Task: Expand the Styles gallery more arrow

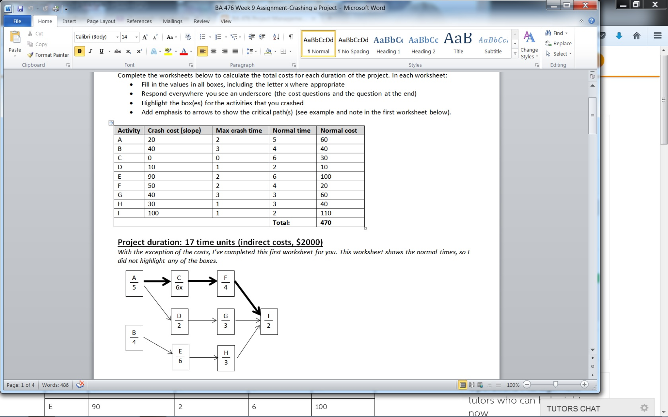Action: pyautogui.click(x=515, y=54)
